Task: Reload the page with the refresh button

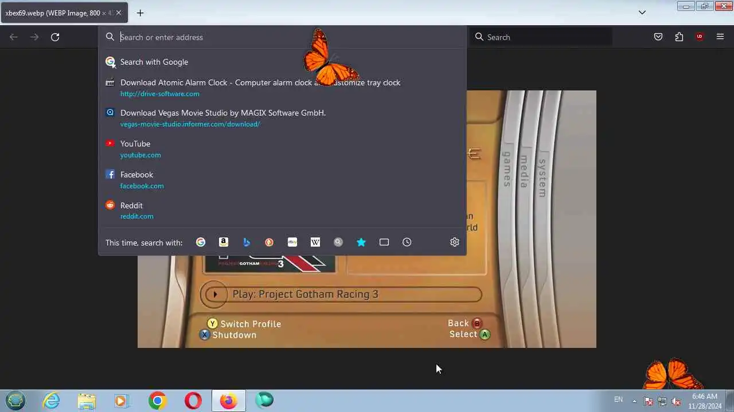Action: pyautogui.click(x=55, y=37)
